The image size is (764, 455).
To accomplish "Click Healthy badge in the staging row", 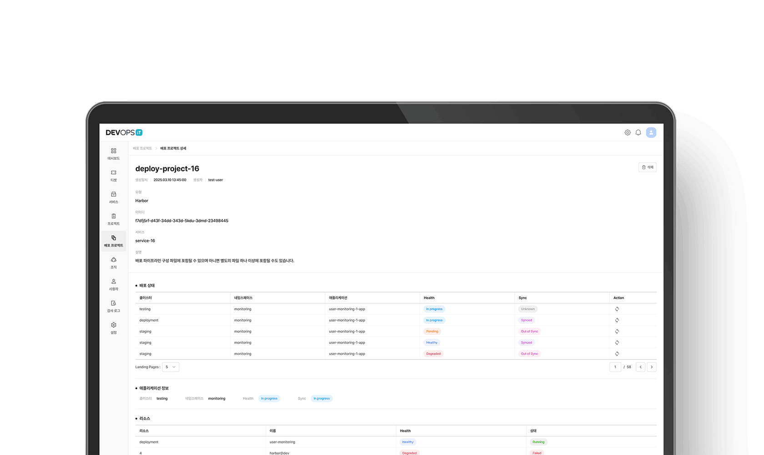I will coord(432,343).
